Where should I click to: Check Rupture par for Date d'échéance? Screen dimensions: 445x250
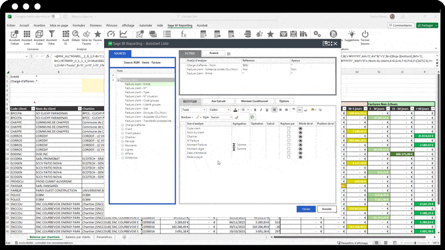[x=289, y=153]
